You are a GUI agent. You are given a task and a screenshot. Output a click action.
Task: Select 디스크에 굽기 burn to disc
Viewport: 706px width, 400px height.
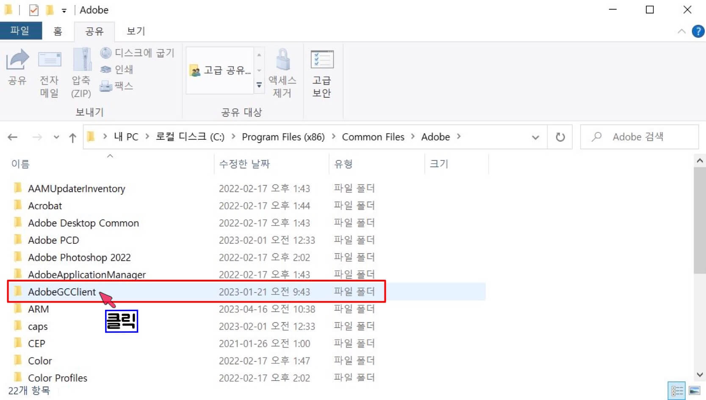(137, 52)
